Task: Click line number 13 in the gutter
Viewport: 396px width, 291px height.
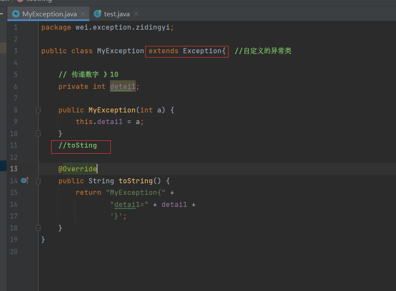Action: coord(14,169)
